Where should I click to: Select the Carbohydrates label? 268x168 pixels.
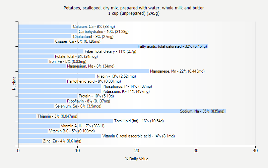pos(104,32)
